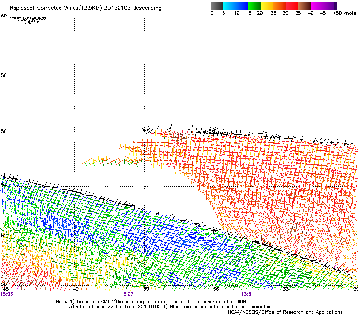
Task: Pick the green 15-20 knot color scale segment
Action: (x=254, y=6)
